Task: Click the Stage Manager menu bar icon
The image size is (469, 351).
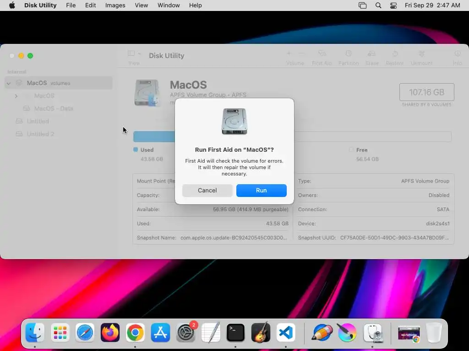Action: (363, 5)
